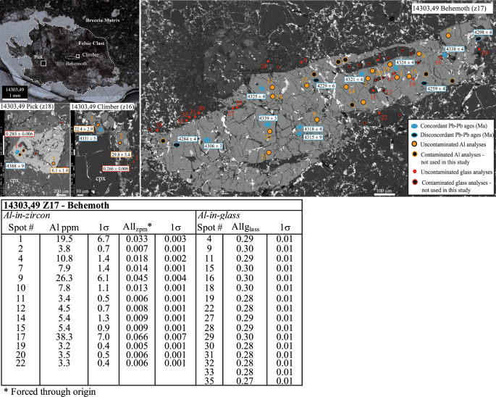
Task: Click the 'epx' mineral label in Climber panel
Action: click(x=100, y=178)
